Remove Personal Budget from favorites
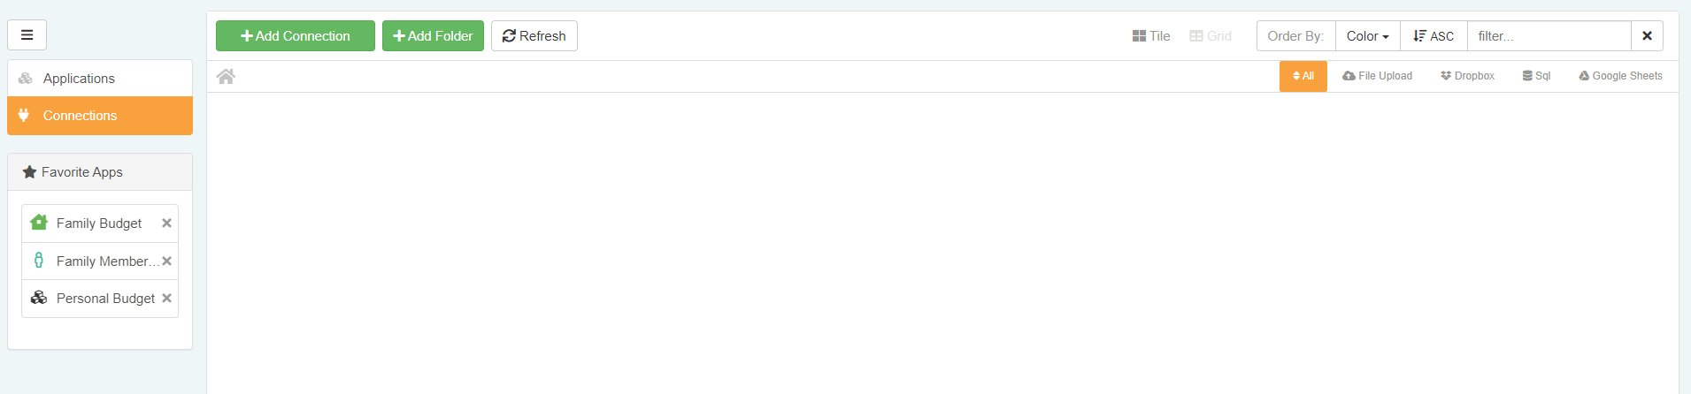The width and height of the screenshot is (1691, 394). coord(166,299)
